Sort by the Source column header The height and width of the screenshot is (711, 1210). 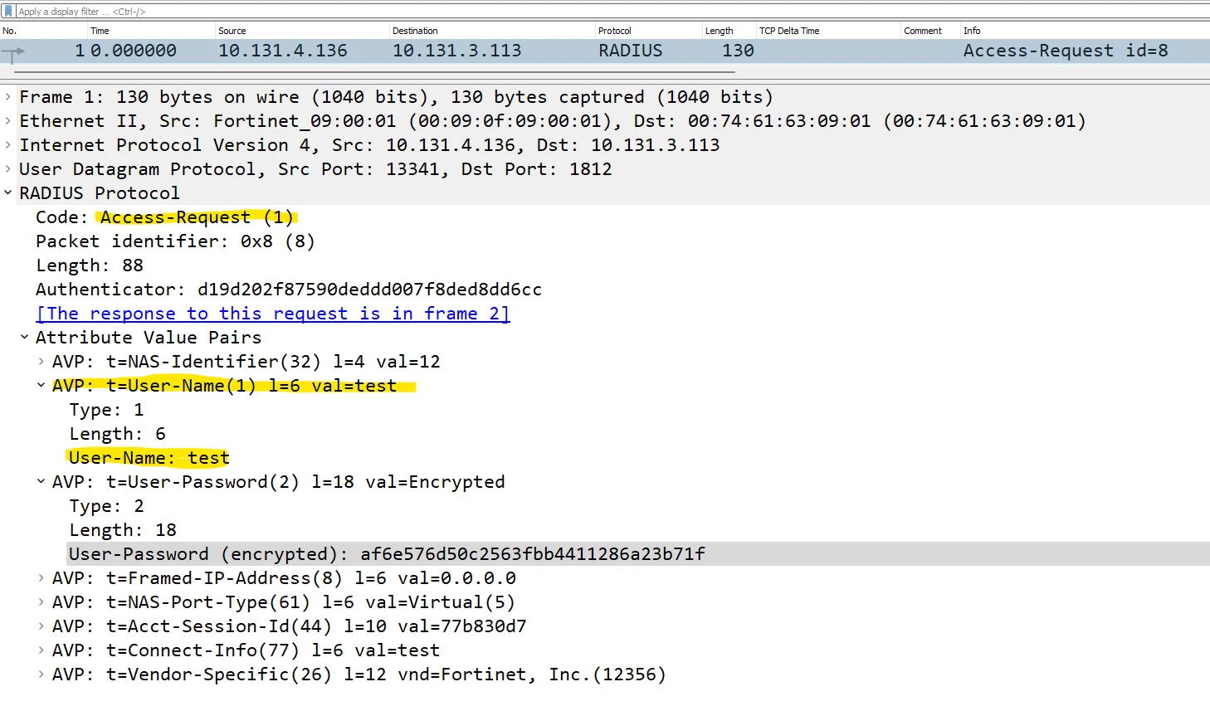pos(302,31)
